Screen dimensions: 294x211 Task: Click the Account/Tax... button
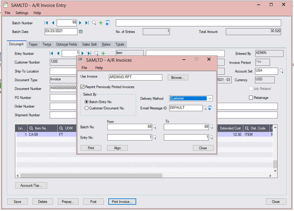[31, 186]
